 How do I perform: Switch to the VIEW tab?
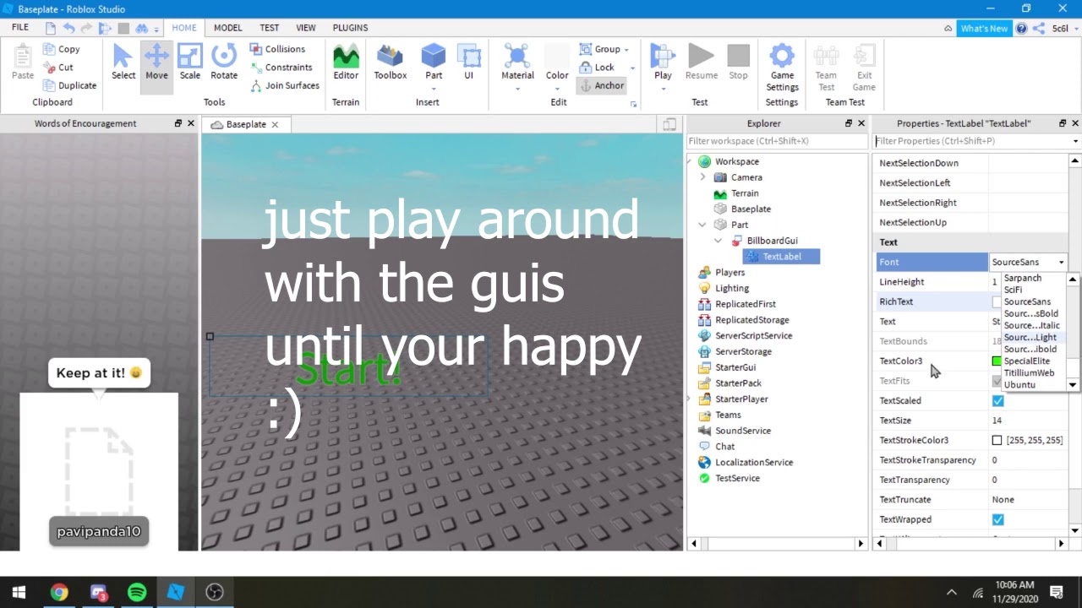pyautogui.click(x=306, y=28)
